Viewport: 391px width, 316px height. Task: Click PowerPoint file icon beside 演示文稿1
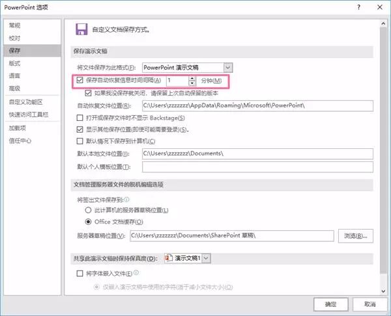(169, 258)
